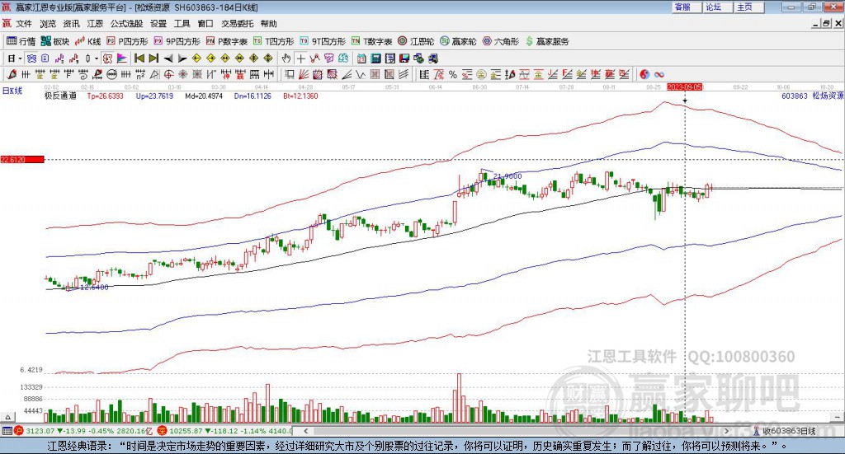Click the network computers icon
845x454 pixels.
pyautogui.click(x=434, y=59)
